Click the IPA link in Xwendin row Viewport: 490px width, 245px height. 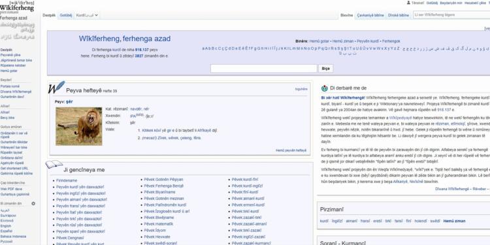[x=133, y=116]
